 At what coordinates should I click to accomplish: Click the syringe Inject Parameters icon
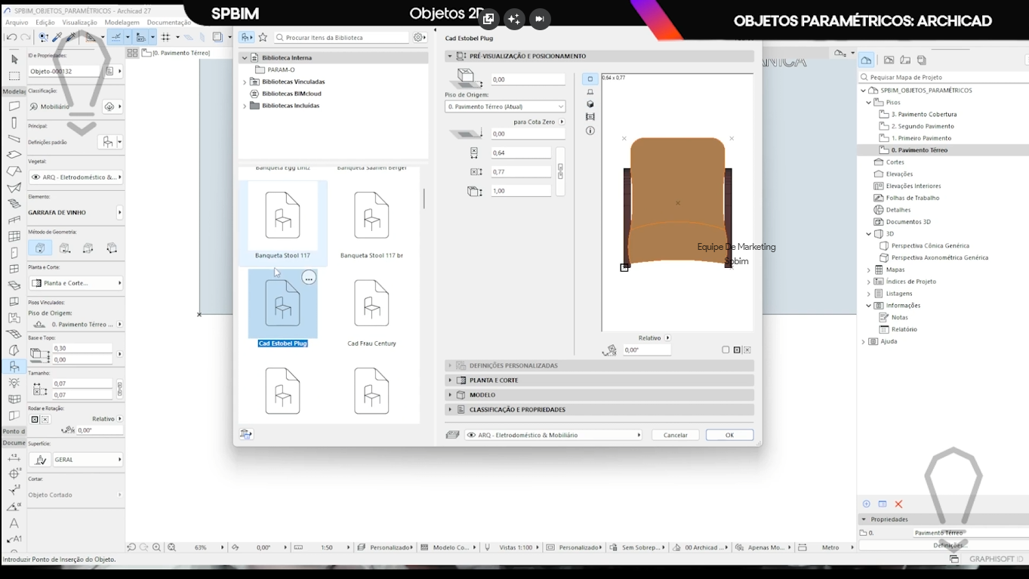tap(71, 37)
